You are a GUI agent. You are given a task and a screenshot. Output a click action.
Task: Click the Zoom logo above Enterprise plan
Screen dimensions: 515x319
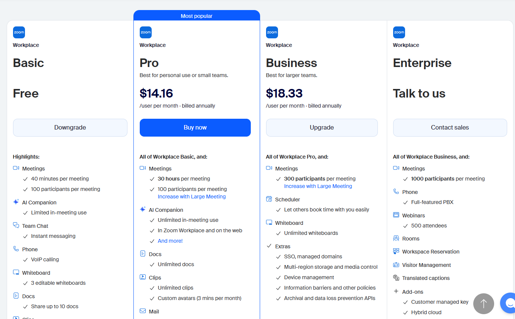click(x=399, y=32)
